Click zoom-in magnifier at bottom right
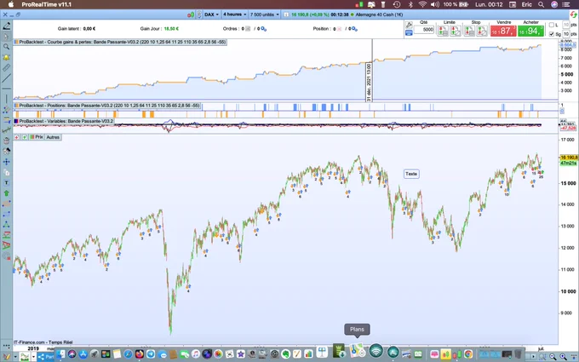The image size is (579, 362). tap(563, 356)
